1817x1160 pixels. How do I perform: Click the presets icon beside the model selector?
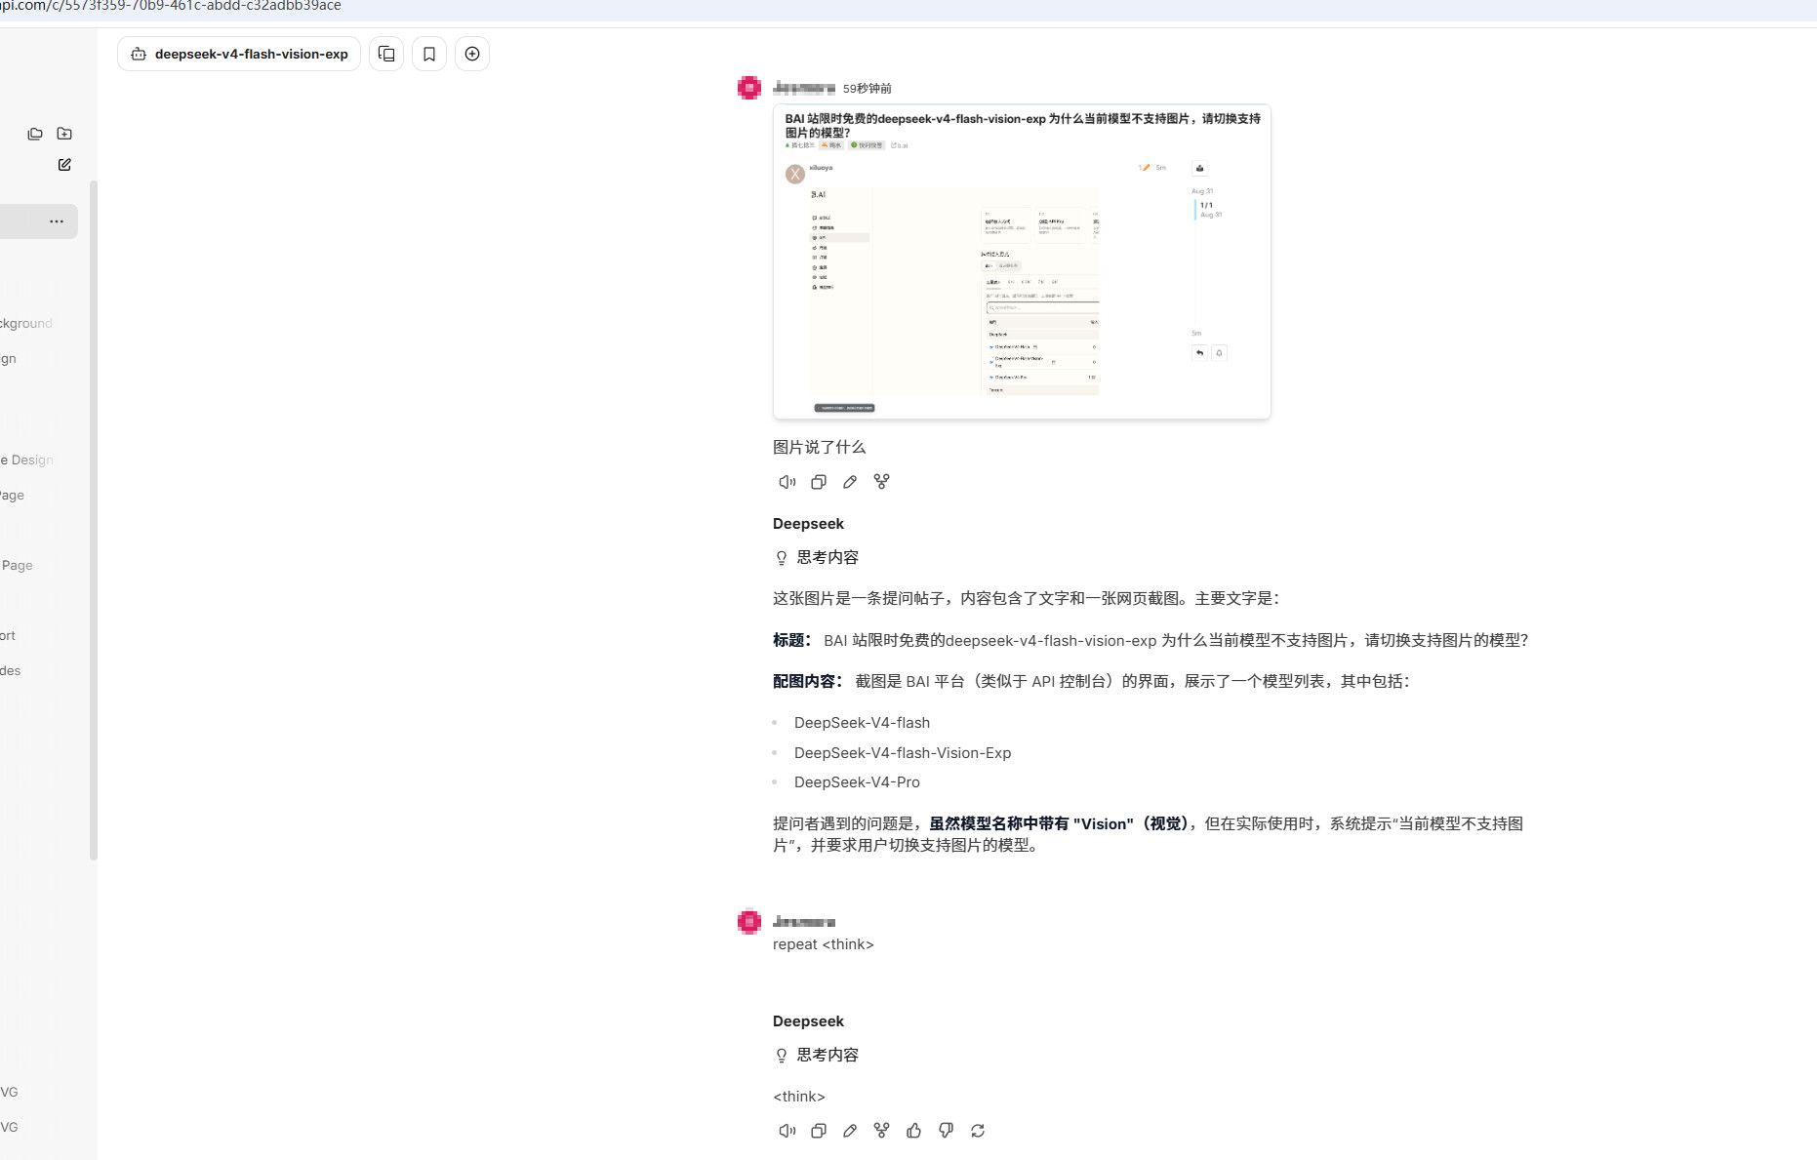[386, 54]
